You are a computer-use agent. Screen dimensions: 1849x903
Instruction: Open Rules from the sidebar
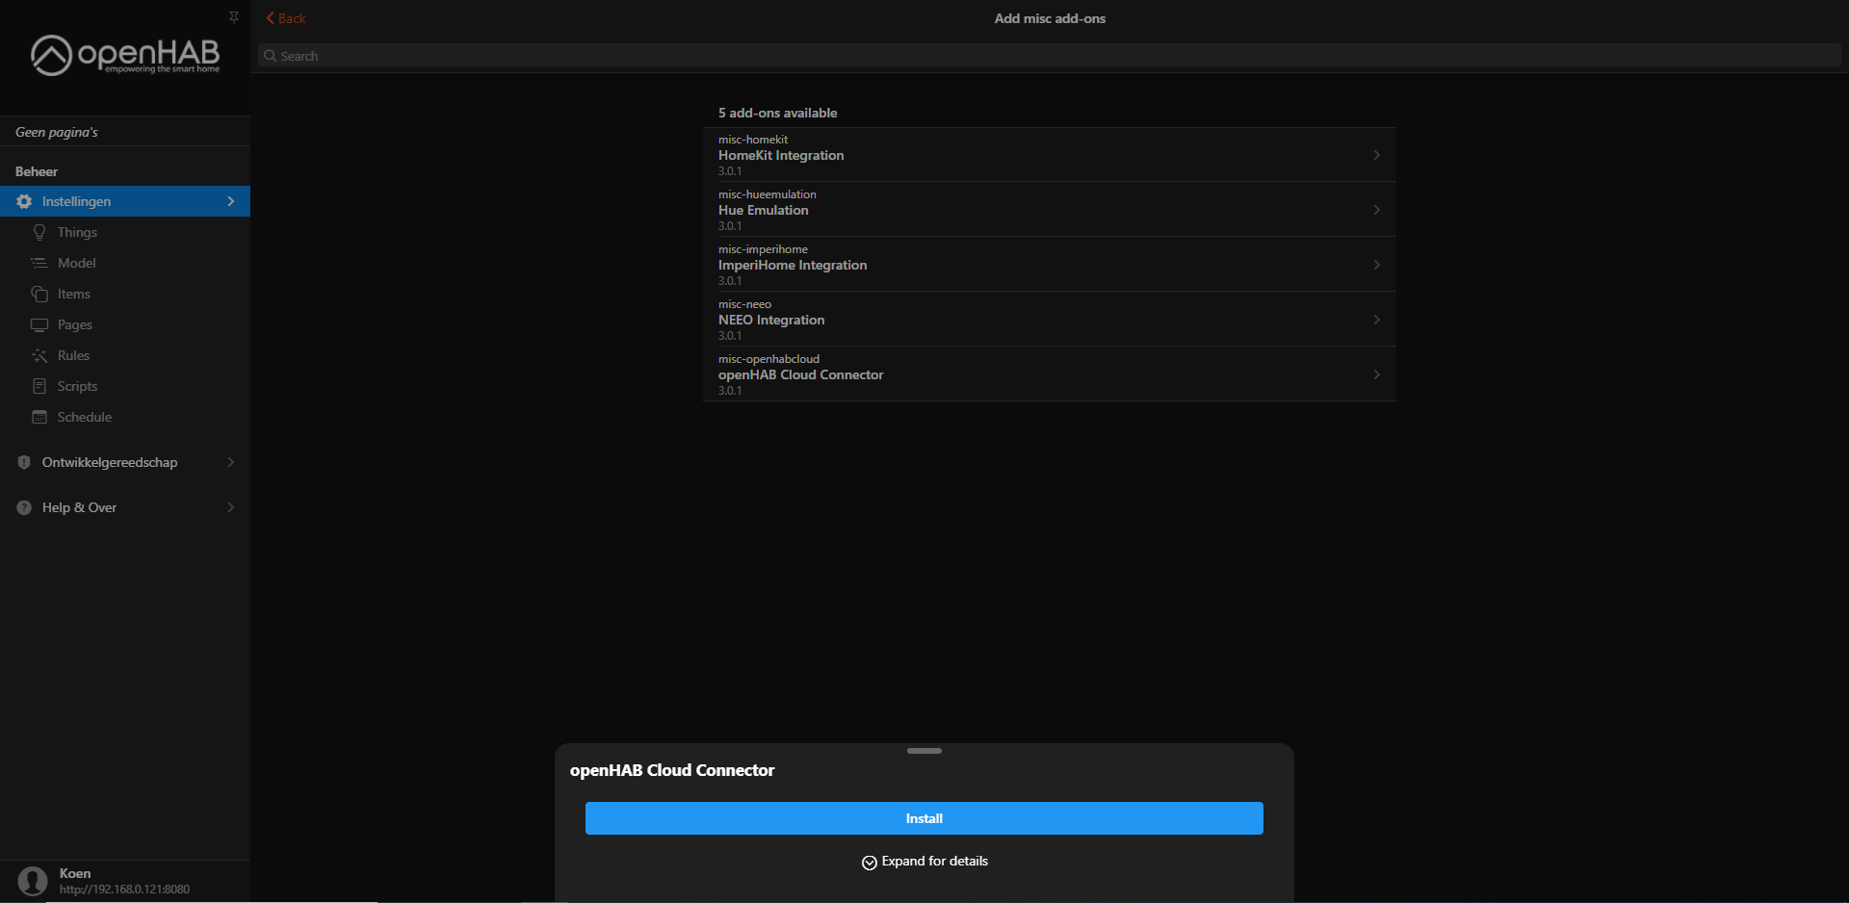coord(125,355)
